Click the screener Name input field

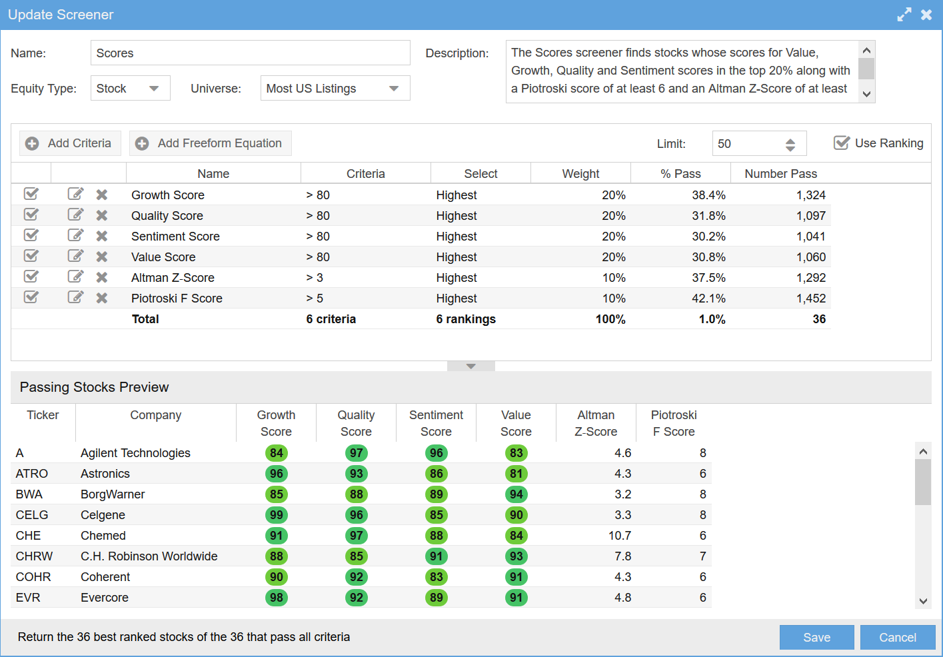250,53
